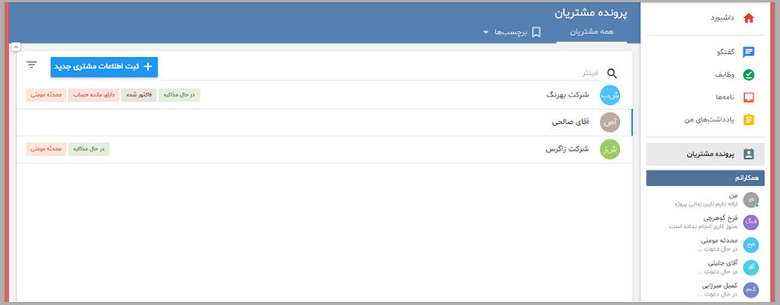Collapse the header using the small chevron
The image size is (780, 305).
pyautogui.click(x=16, y=47)
